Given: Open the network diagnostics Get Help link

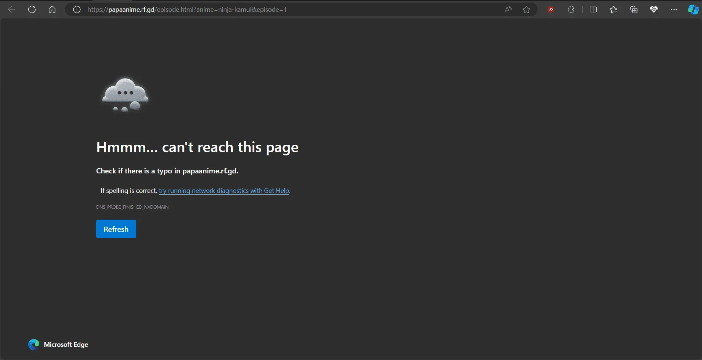Looking at the screenshot, I should click(224, 191).
